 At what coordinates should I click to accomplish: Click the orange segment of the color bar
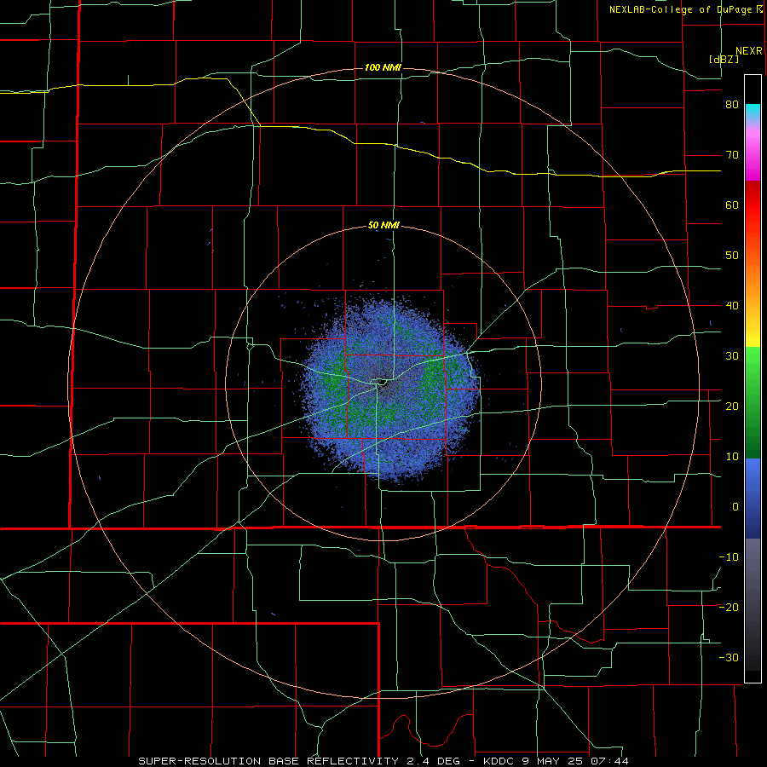coord(753,282)
